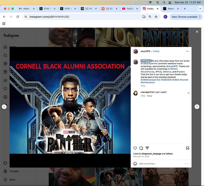Screen dimensions: 204x186
Task: Open Instagram Home from sidebar
Action: coord(5,47)
